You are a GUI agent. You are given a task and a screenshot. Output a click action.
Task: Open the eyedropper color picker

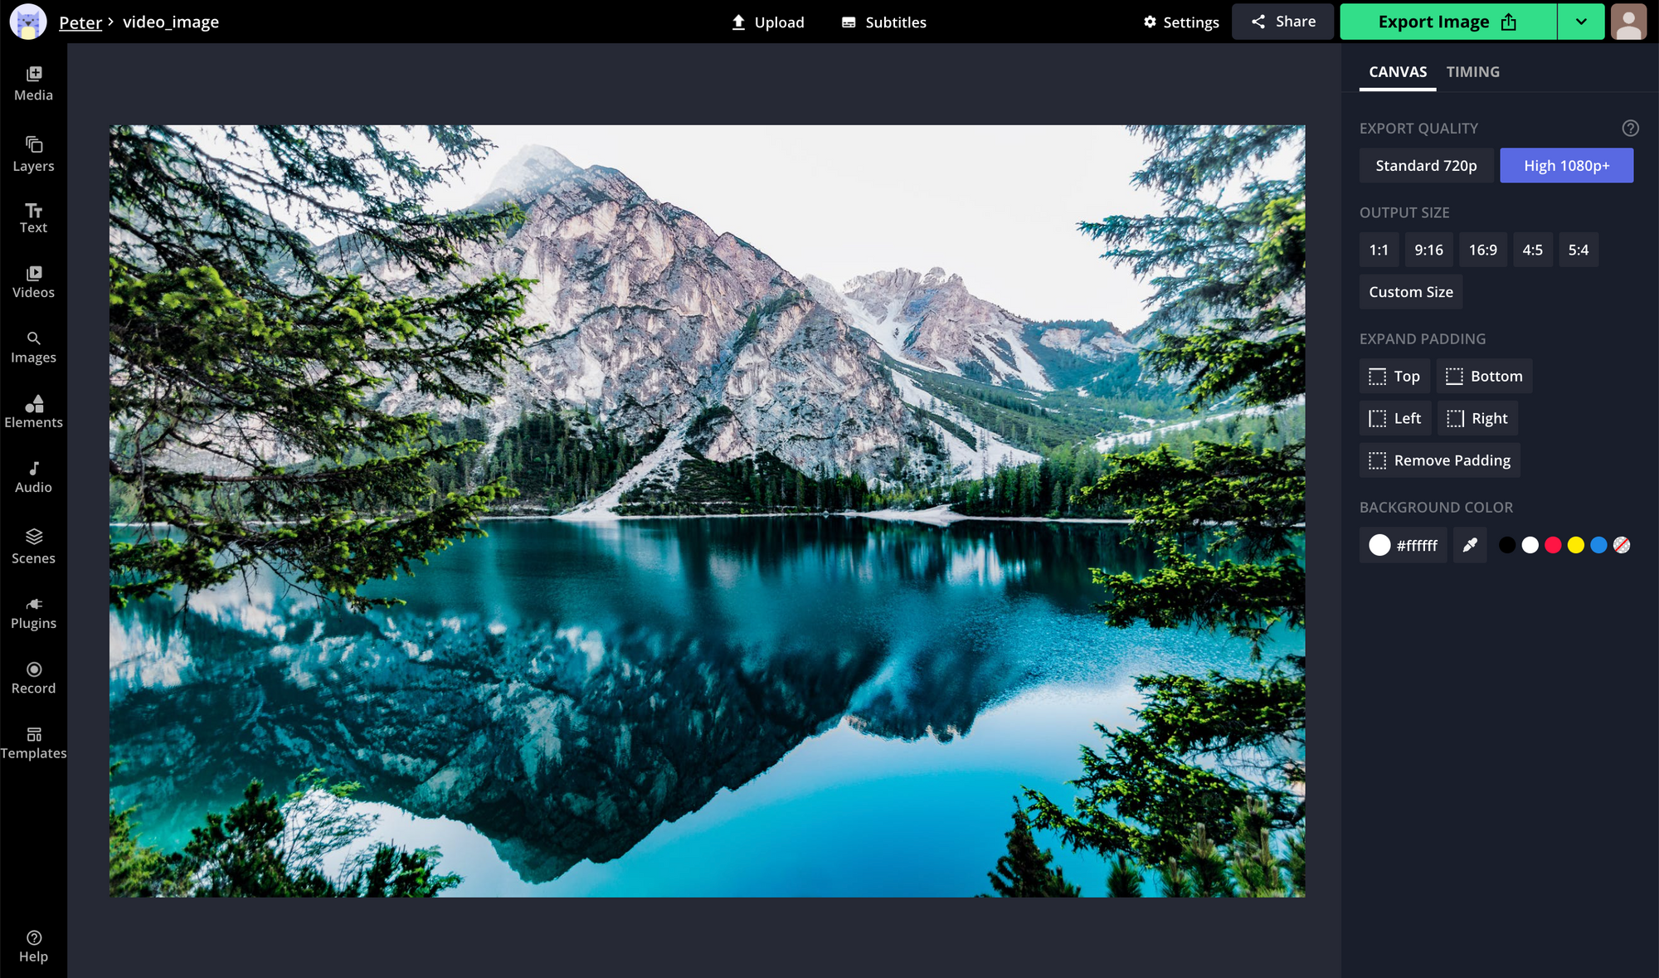1470,545
